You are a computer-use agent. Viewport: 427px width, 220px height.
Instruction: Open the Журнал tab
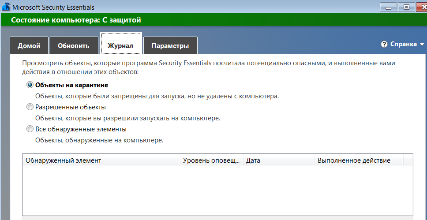(120, 44)
